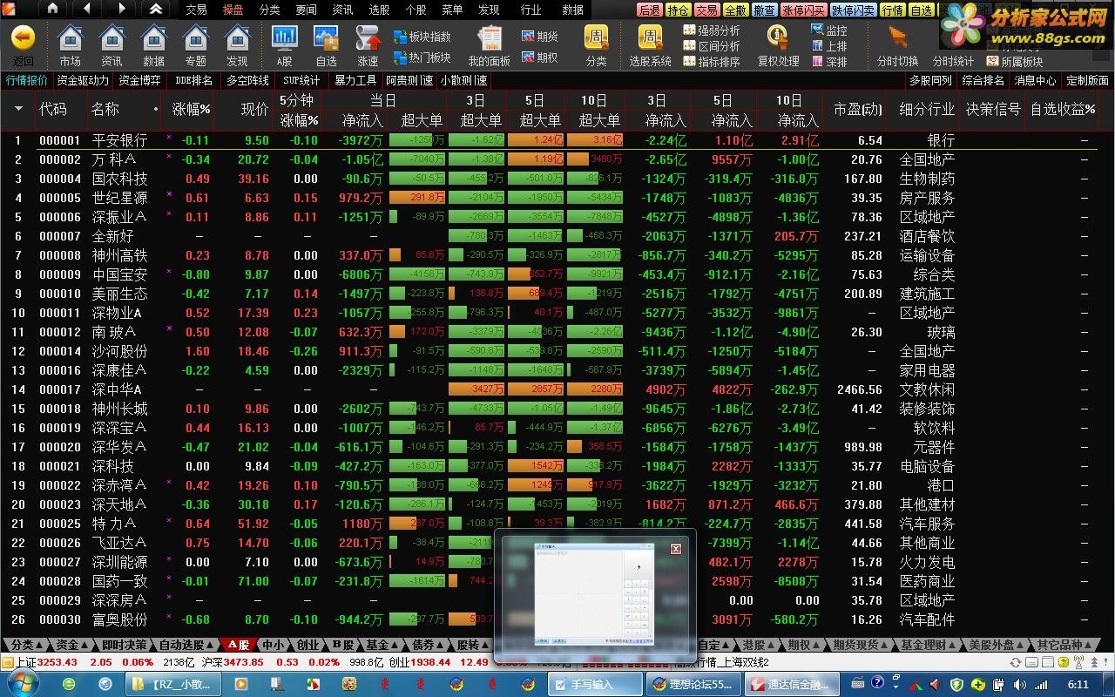The image size is (1115, 697).
Task: Expand the 自动选股 bottom tab menu
Action: click(x=186, y=645)
